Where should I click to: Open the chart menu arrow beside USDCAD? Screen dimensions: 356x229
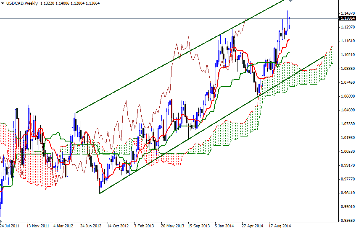pyautogui.click(x=3, y=3)
